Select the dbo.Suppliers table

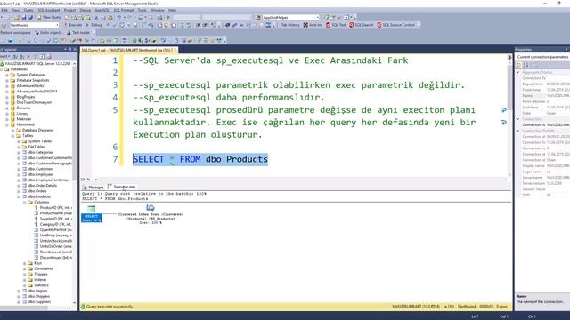(x=39, y=302)
